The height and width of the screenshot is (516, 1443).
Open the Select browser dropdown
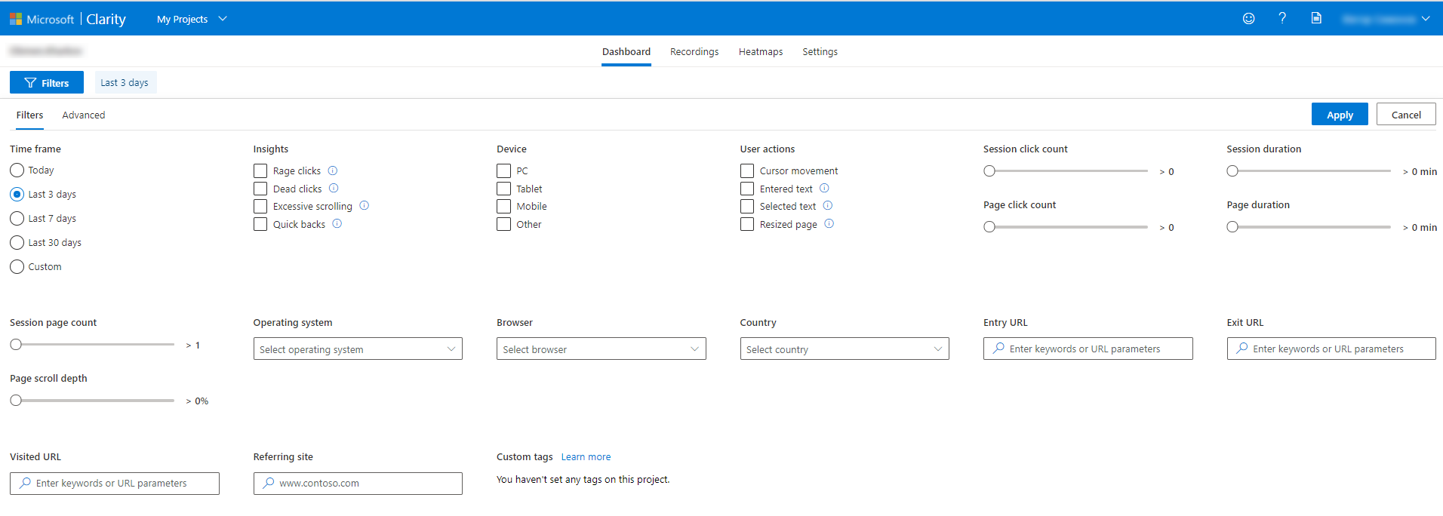tap(601, 349)
